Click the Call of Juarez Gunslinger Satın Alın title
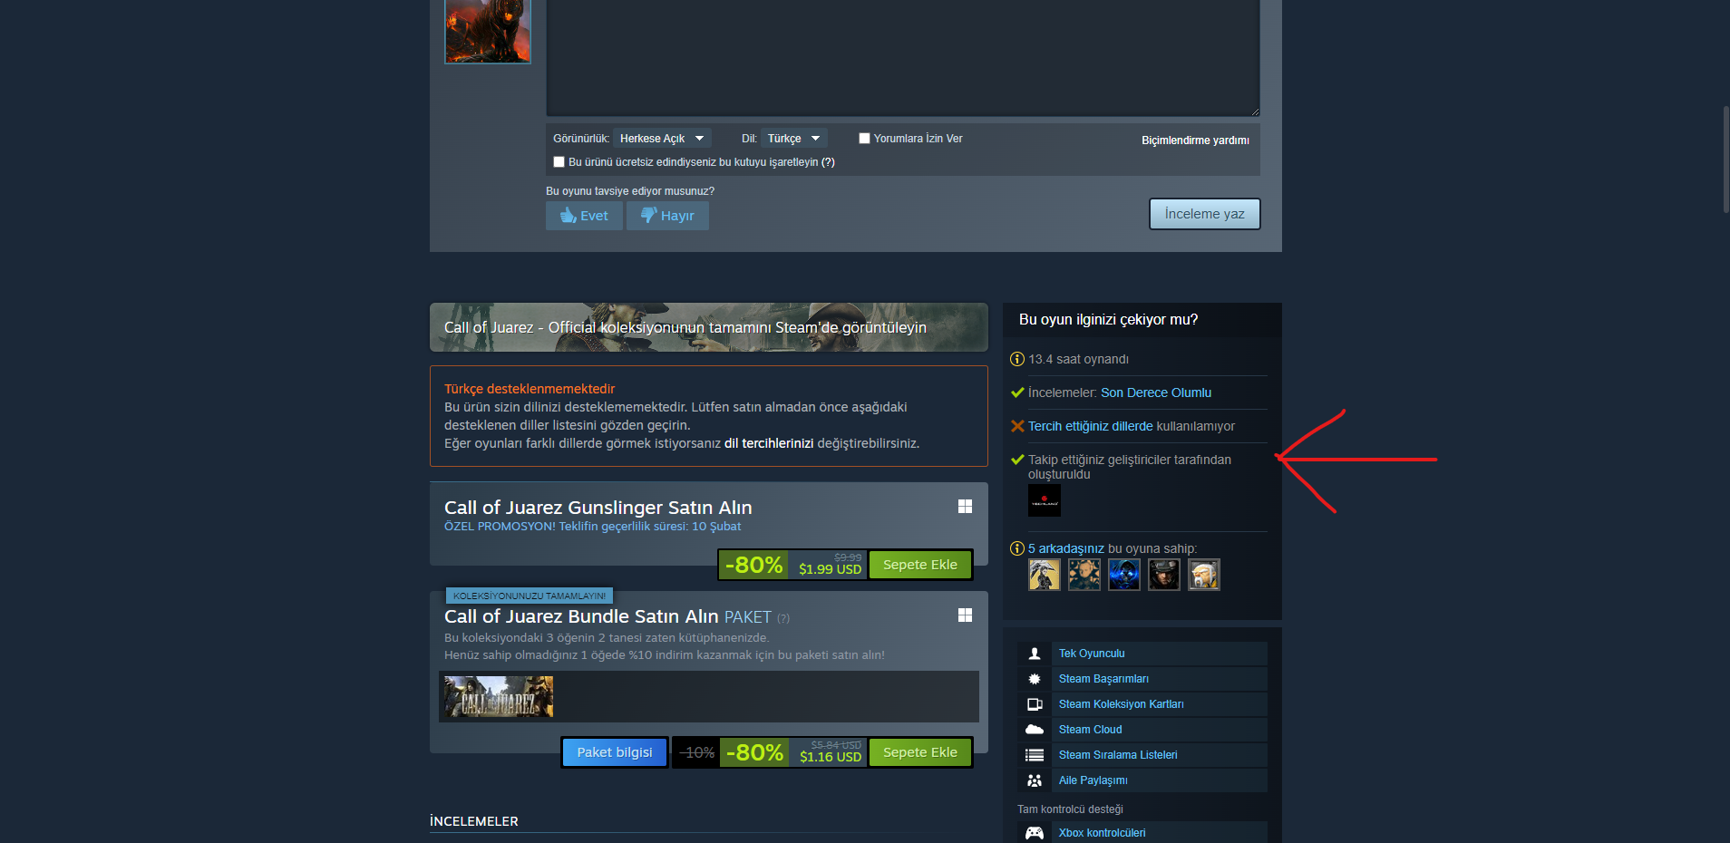This screenshot has height=843, width=1730. coord(598,508)
